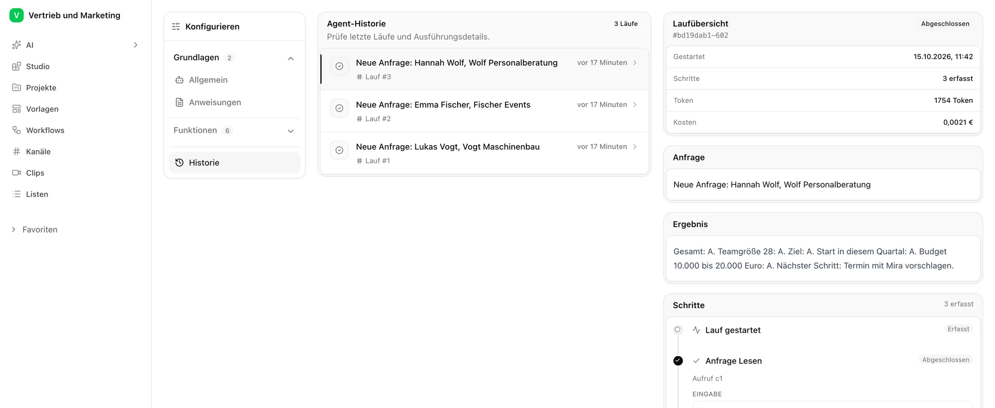Expand the Favoriten group
This screenshot has height=408, width=995.
(13, 230)
